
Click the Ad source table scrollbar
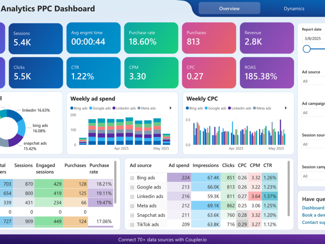coord(288,189)
